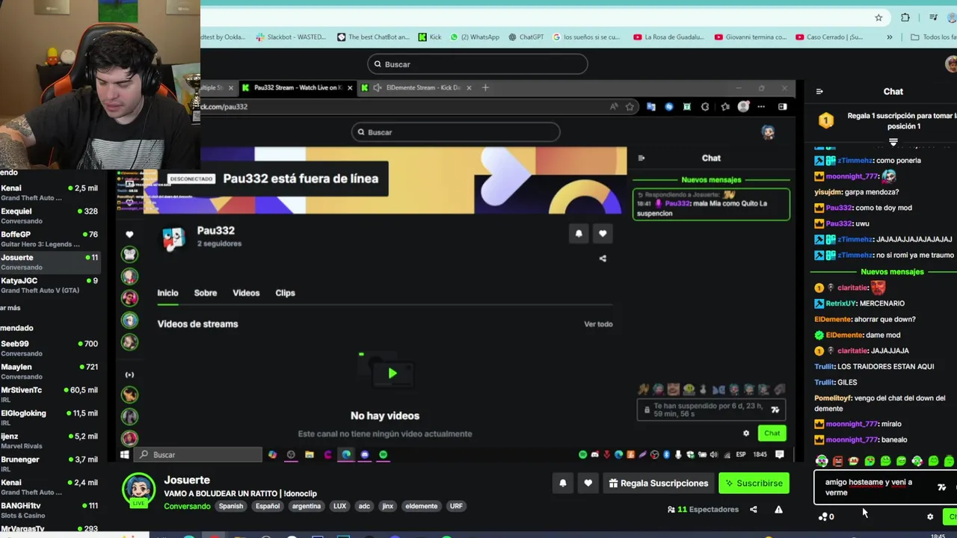The height and width of the screenshot is (538, 957).
Task: Click WhatsApp bookmark
Action: [475, 37]
